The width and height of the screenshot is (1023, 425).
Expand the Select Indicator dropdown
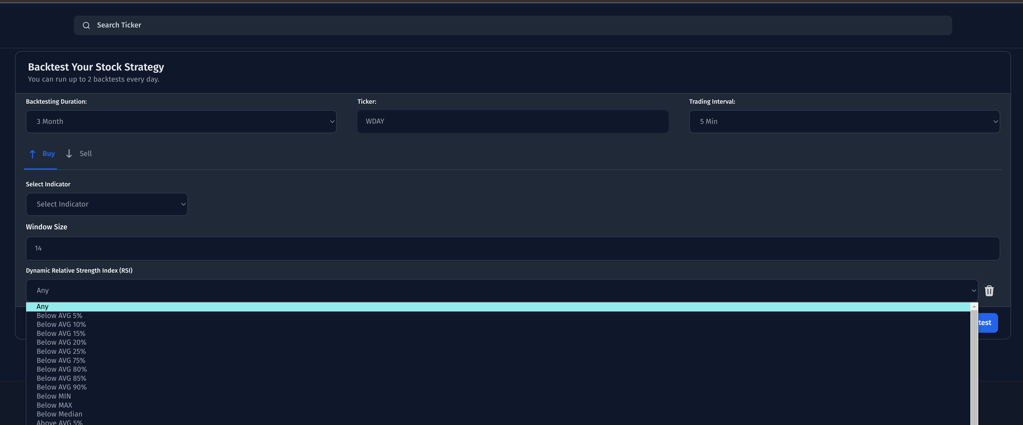pos(107,204)
